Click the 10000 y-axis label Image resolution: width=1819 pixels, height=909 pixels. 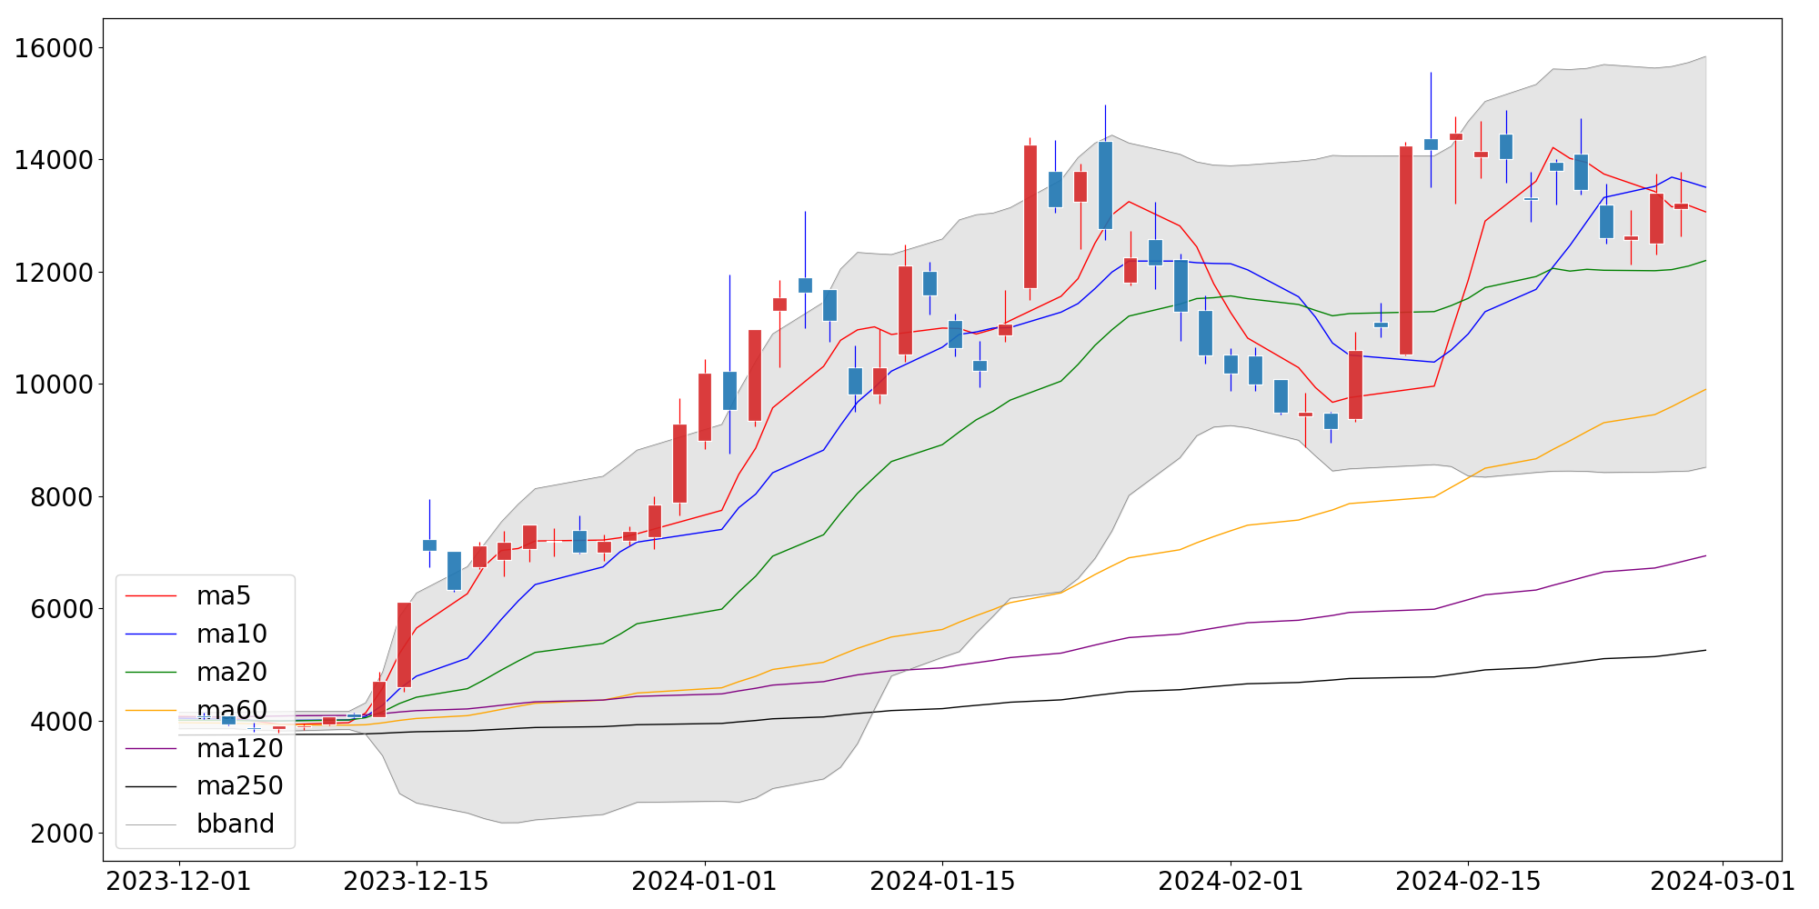(x=54, y=385)
